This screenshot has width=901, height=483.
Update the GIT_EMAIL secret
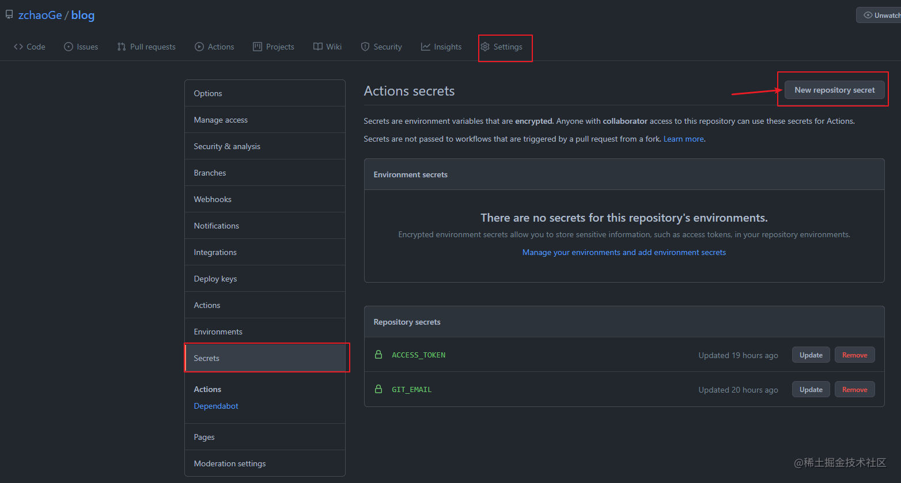coord(811,389)
